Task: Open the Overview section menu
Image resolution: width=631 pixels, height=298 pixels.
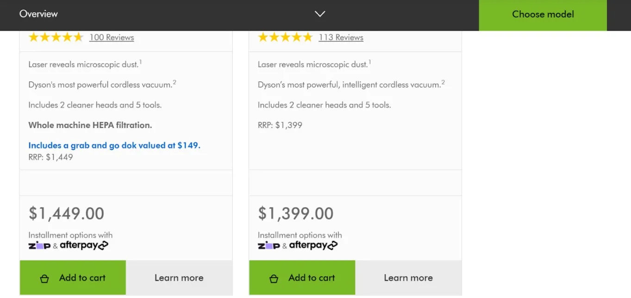Action: tap(38, 14)
